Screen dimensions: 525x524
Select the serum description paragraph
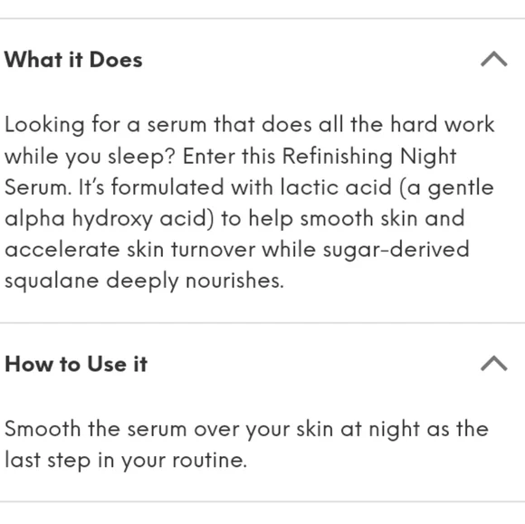pos(250,203)
